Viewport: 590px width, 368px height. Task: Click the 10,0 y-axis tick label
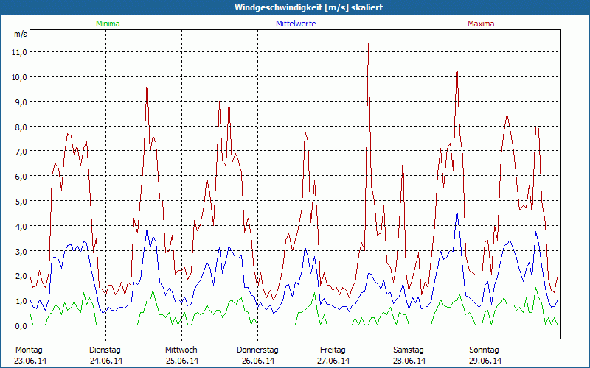coord(18,77)
